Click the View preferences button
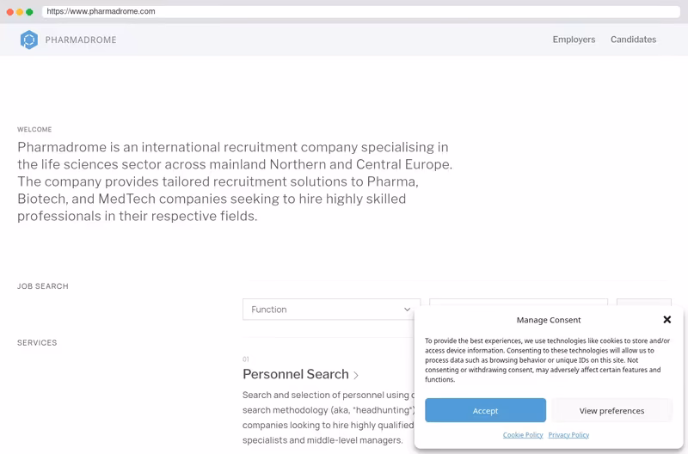The height and width of the screenshot is (454, 688). (x=611, y=410)
